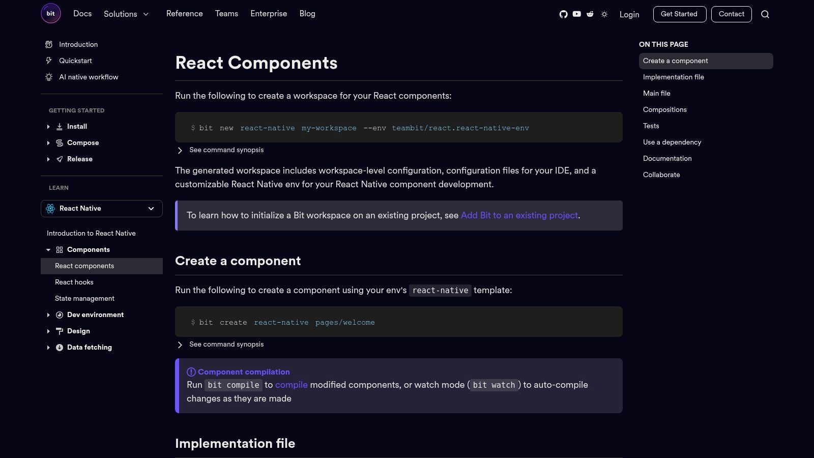This screenshot has width=814, height=458.
Task: Open the Reference menu item
Action: (x=184, y=14)
